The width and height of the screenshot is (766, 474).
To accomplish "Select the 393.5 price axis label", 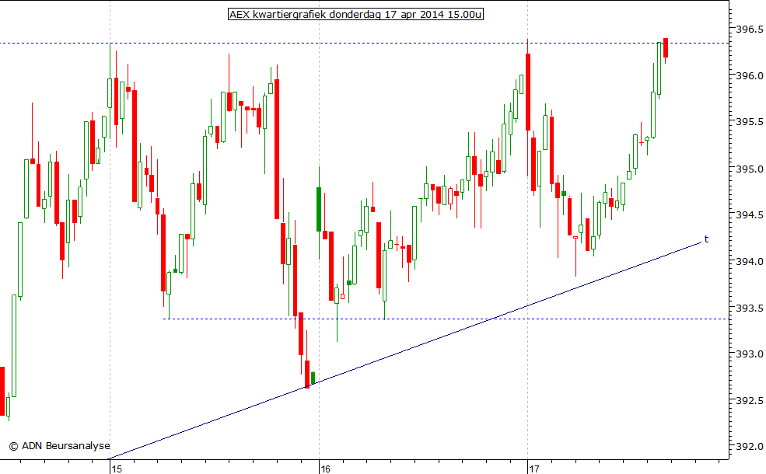I will (750, 308).
